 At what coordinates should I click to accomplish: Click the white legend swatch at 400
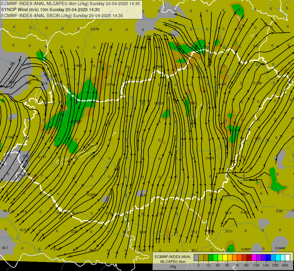point(288,258)
